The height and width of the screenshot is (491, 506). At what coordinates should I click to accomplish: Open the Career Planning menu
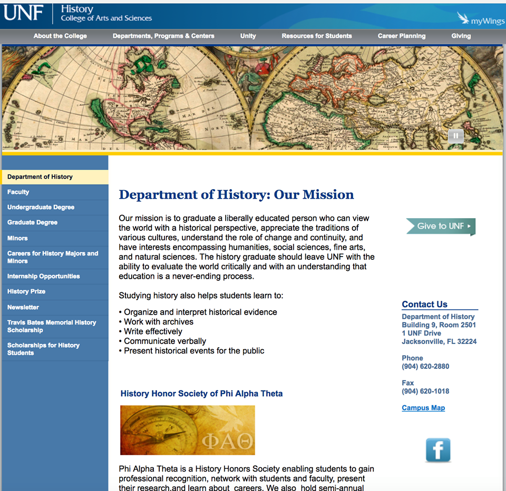[x=402, y=36]
